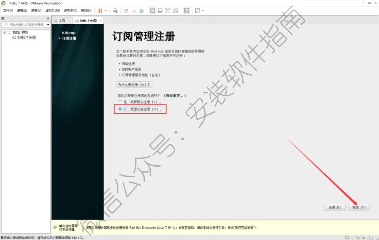Toggle the thumbnail bar view icon
Screen dimensions: 379x240
(160, 11)
